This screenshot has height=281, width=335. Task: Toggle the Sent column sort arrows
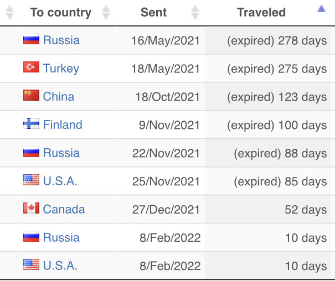click(195, 12)
